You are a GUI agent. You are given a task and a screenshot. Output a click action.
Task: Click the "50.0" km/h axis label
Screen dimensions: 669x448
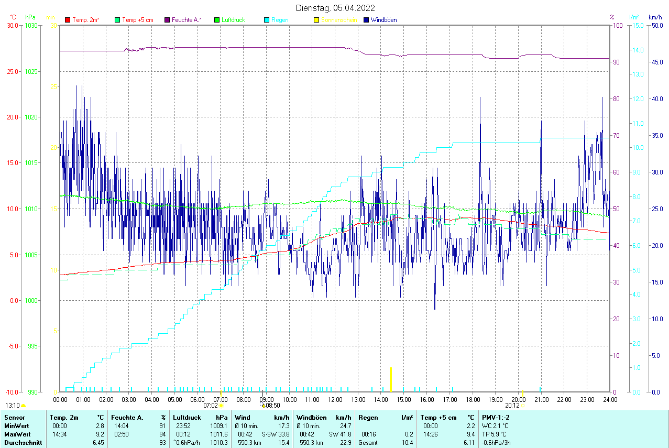(x=656, y=25)
